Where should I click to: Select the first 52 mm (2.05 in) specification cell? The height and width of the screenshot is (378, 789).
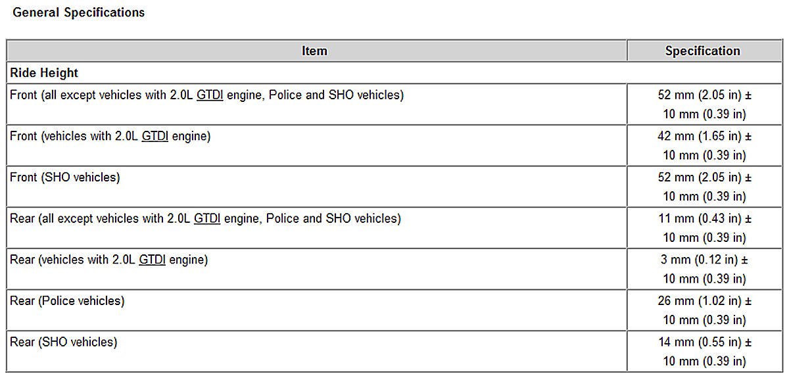pos(704,104)
